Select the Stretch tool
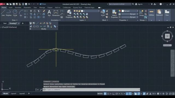The width and height of the screenshot is (175, 98). tap(31, 17)
